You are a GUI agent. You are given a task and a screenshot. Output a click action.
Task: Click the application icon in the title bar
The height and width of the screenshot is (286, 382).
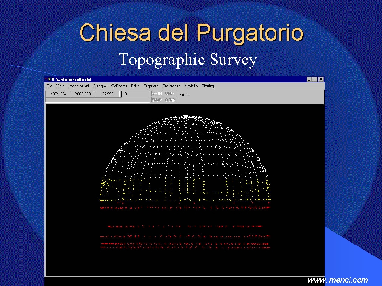(48, 79)
